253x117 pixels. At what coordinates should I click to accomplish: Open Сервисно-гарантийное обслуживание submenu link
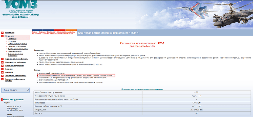15,55
